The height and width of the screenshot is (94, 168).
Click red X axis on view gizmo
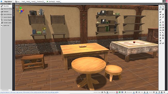pos(23,10)
